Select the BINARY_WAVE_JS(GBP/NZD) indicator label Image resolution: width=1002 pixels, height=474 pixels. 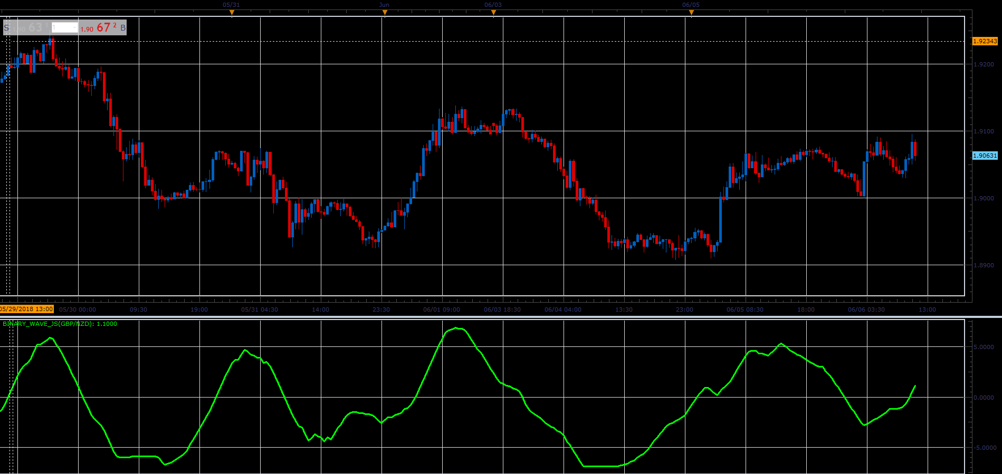click(x=60, y=324)
